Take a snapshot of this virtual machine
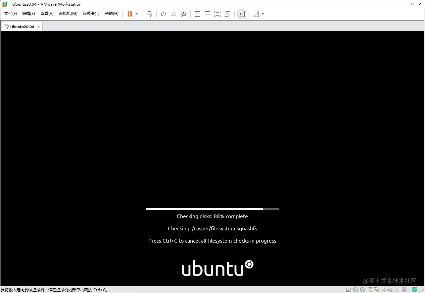This screenshot has width=425, height=293. pyautogui.click(x=163, y=14)
